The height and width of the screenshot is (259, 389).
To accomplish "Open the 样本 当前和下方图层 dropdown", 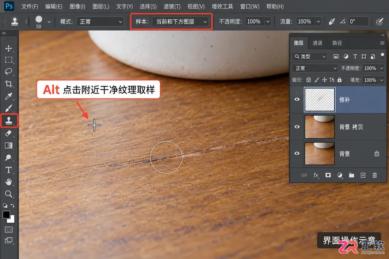I will pyautogui.click(x=180, y=22).
